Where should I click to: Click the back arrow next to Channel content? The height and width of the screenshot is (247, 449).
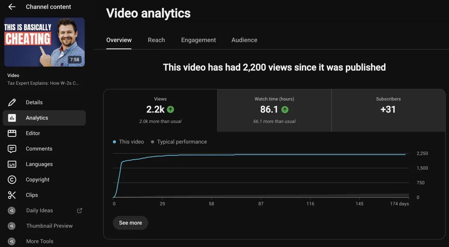(12, 7)
